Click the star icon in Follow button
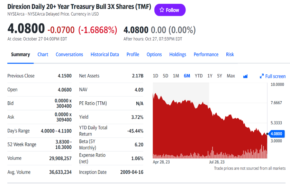 (x=162, y=10)
